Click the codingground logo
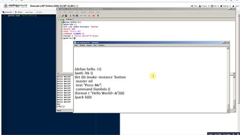The height and width of the screenshot is (135, 240). pos(15,6)
